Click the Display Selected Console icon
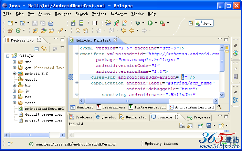This screenshot has width=242, height=151. pos(209,126)
